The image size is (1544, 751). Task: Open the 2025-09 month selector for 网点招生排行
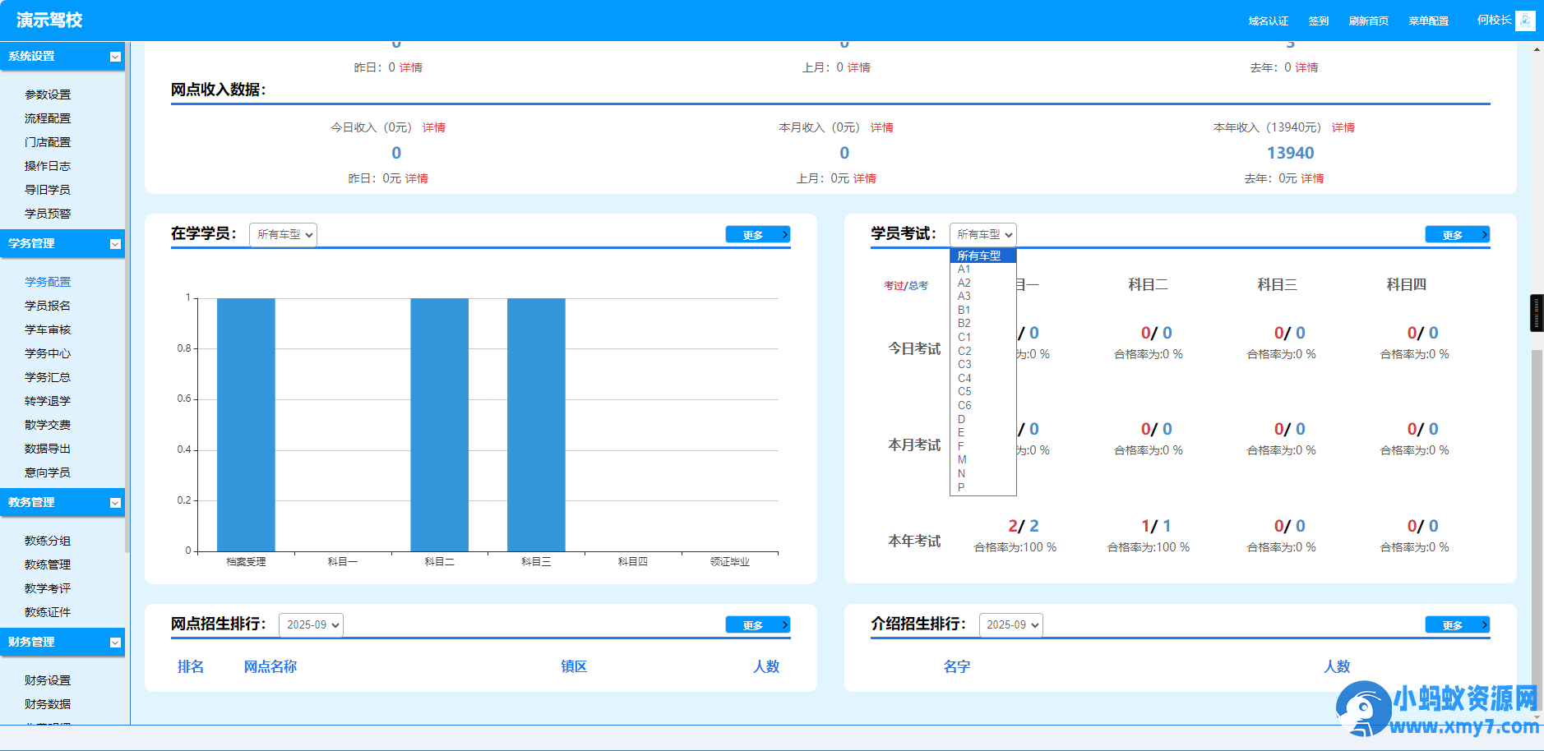[x=311, y=624]
